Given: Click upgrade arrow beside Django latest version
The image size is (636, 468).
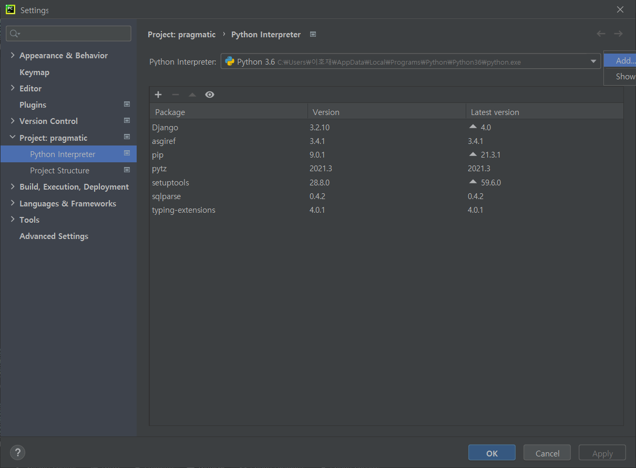Looking at the screenshot, I should click(x=473, y=127).
